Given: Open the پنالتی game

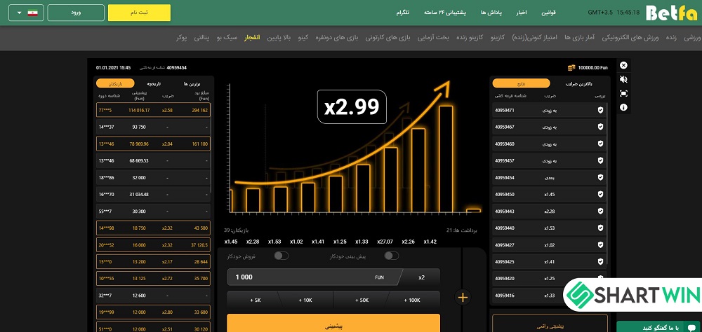Looking at the screenshot, I should pos(201,38).
